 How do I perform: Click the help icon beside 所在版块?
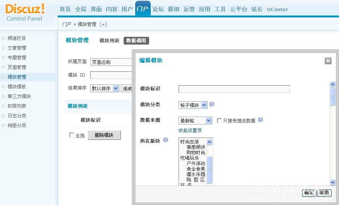tap(165, 140)
